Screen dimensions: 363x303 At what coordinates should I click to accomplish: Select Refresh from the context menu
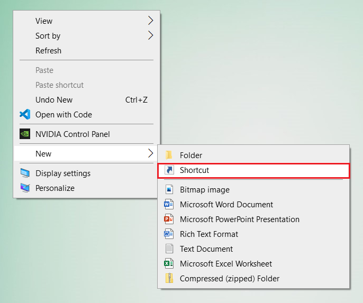pyautogui.click(x=48, y=51)
